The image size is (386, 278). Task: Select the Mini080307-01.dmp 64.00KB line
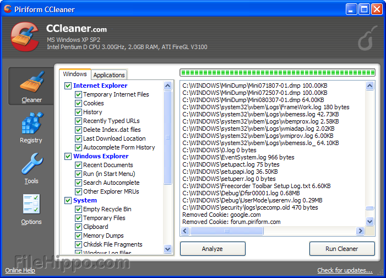pos(253,100)
